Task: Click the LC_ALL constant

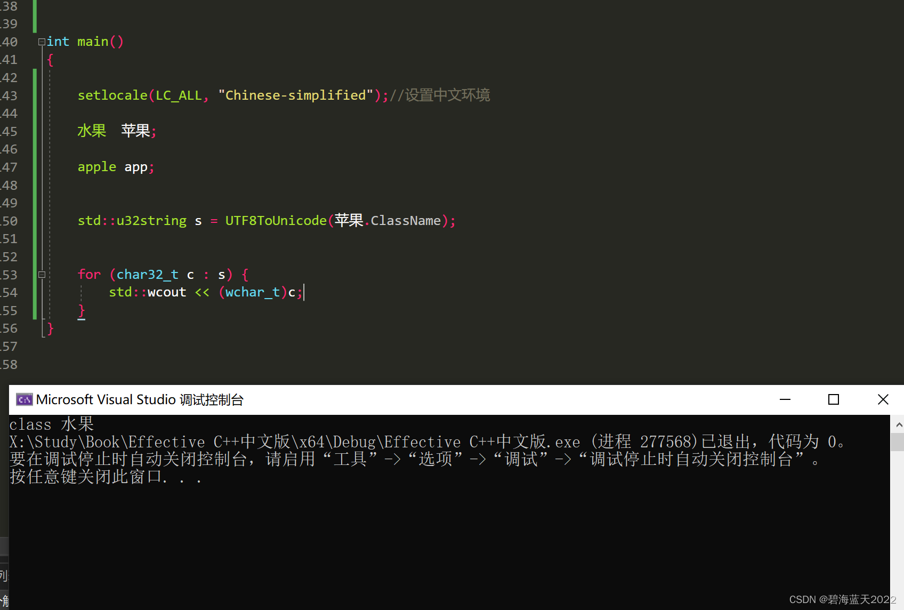Action: click(179, 95)
